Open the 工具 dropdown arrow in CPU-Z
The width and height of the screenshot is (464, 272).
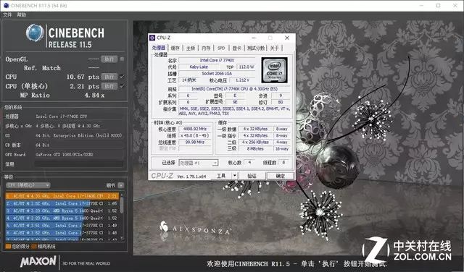[235, 176]
